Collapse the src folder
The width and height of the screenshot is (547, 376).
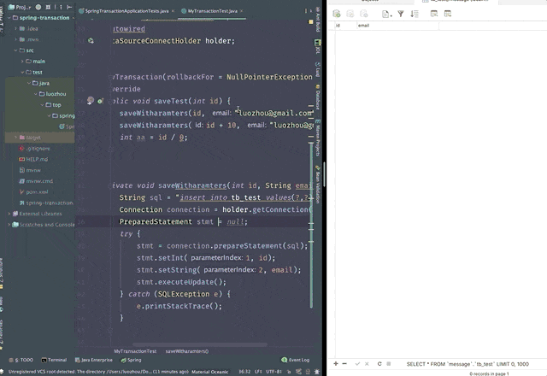[x=15, y=50]
